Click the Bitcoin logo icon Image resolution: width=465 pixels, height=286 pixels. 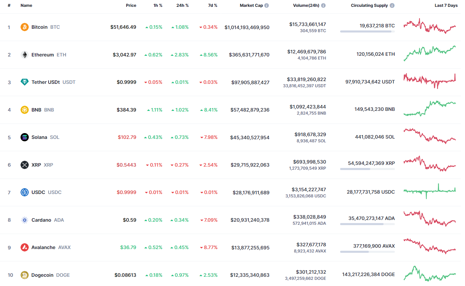click(x=25, y=27)
